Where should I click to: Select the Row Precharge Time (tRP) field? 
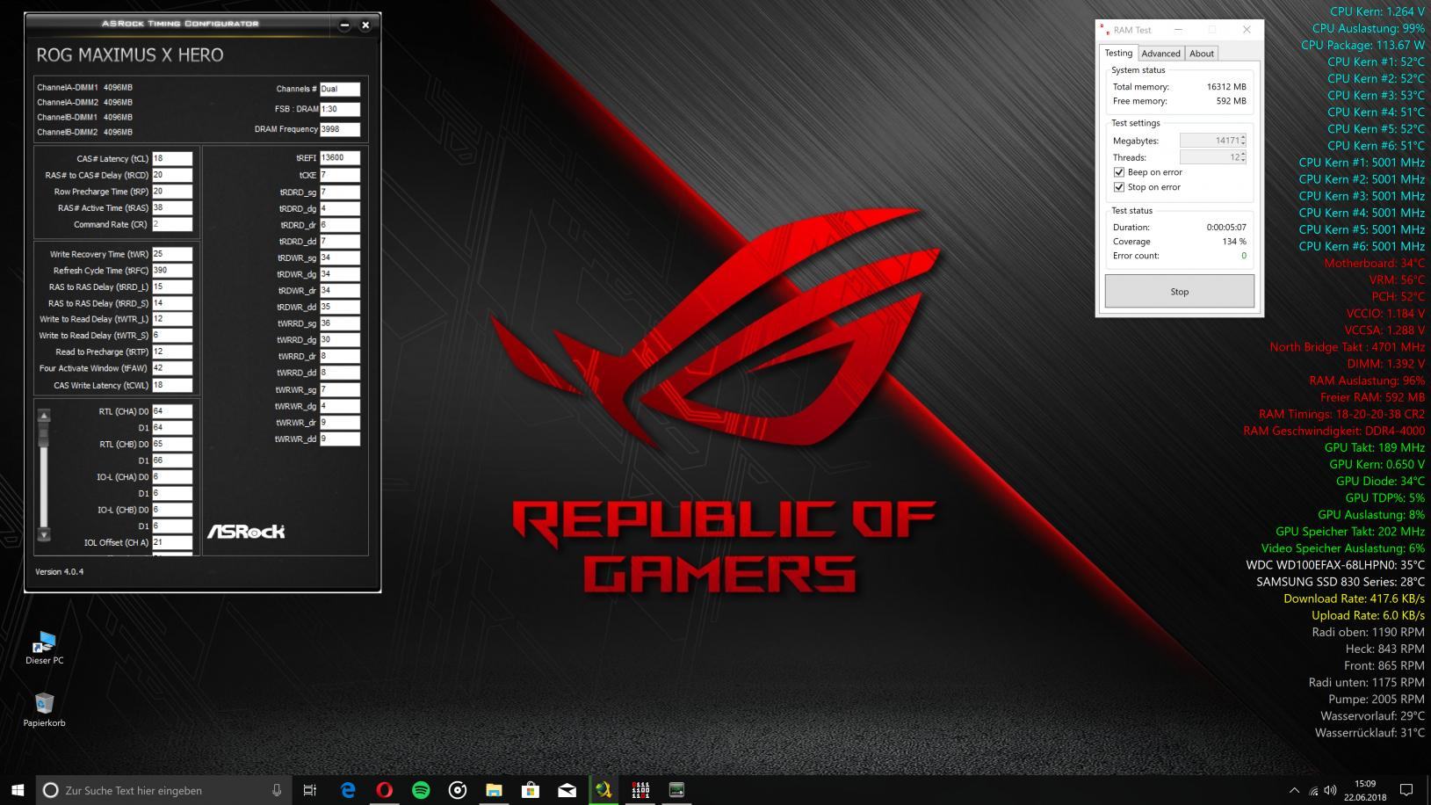point(172,192)
